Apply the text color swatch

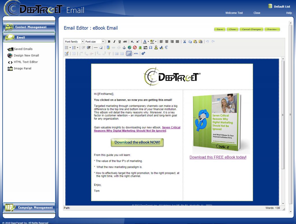(145, 42)
